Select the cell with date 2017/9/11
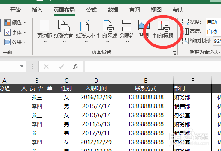This screenshot has height=151, width=221. point(96,133)
